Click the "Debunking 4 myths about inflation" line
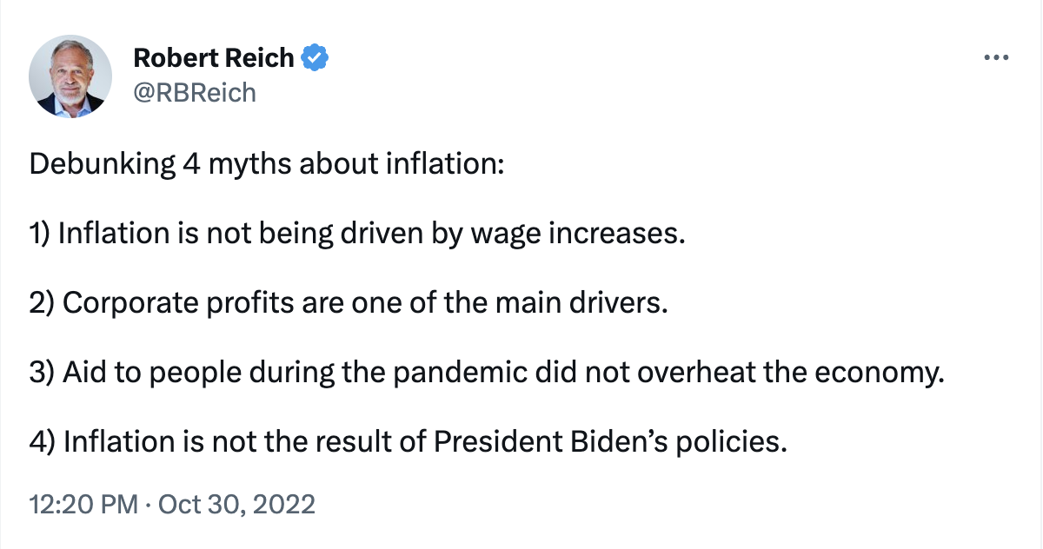Viewport: 1043px width, 549px height. pos(266,165)
